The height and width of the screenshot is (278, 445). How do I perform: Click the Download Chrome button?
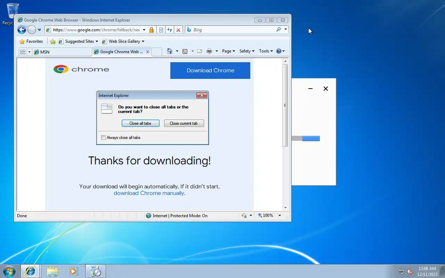click(210, 71)
